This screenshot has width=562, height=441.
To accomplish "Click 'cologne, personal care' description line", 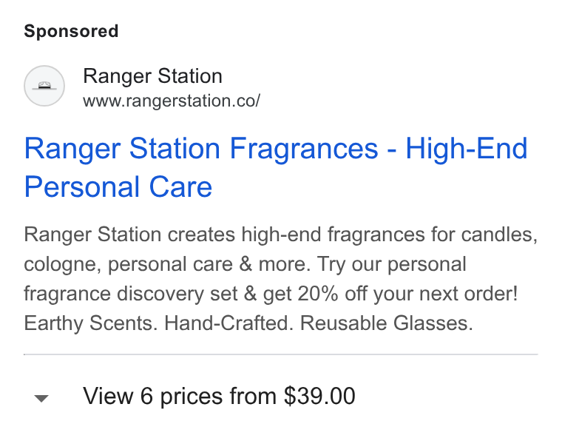I will point(129,264).
